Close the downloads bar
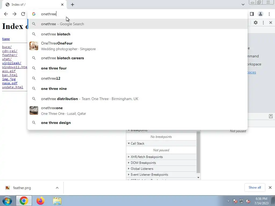275x206 pixels. point(270,187)
